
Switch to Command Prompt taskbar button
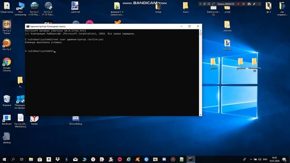pos(191,159)
